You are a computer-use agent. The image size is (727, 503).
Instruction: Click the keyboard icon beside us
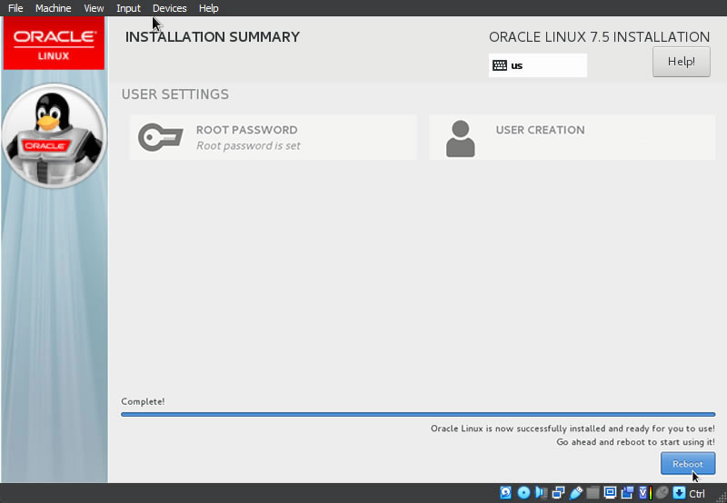(x=499, y=65)
